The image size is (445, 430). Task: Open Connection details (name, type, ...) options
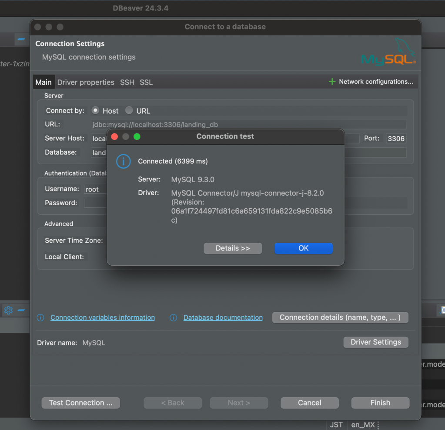340,318
